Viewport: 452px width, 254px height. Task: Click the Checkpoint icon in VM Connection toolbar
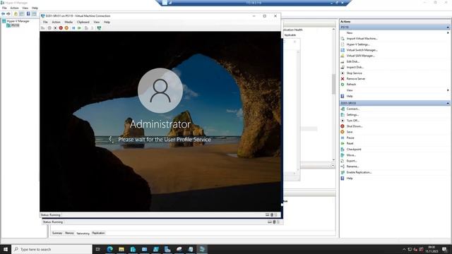coord(86,28)
